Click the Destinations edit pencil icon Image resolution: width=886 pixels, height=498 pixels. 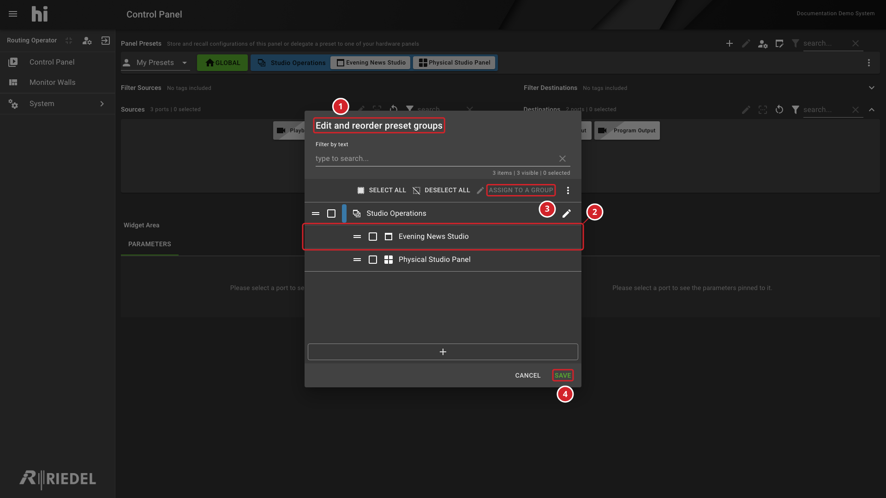(746, 110)
